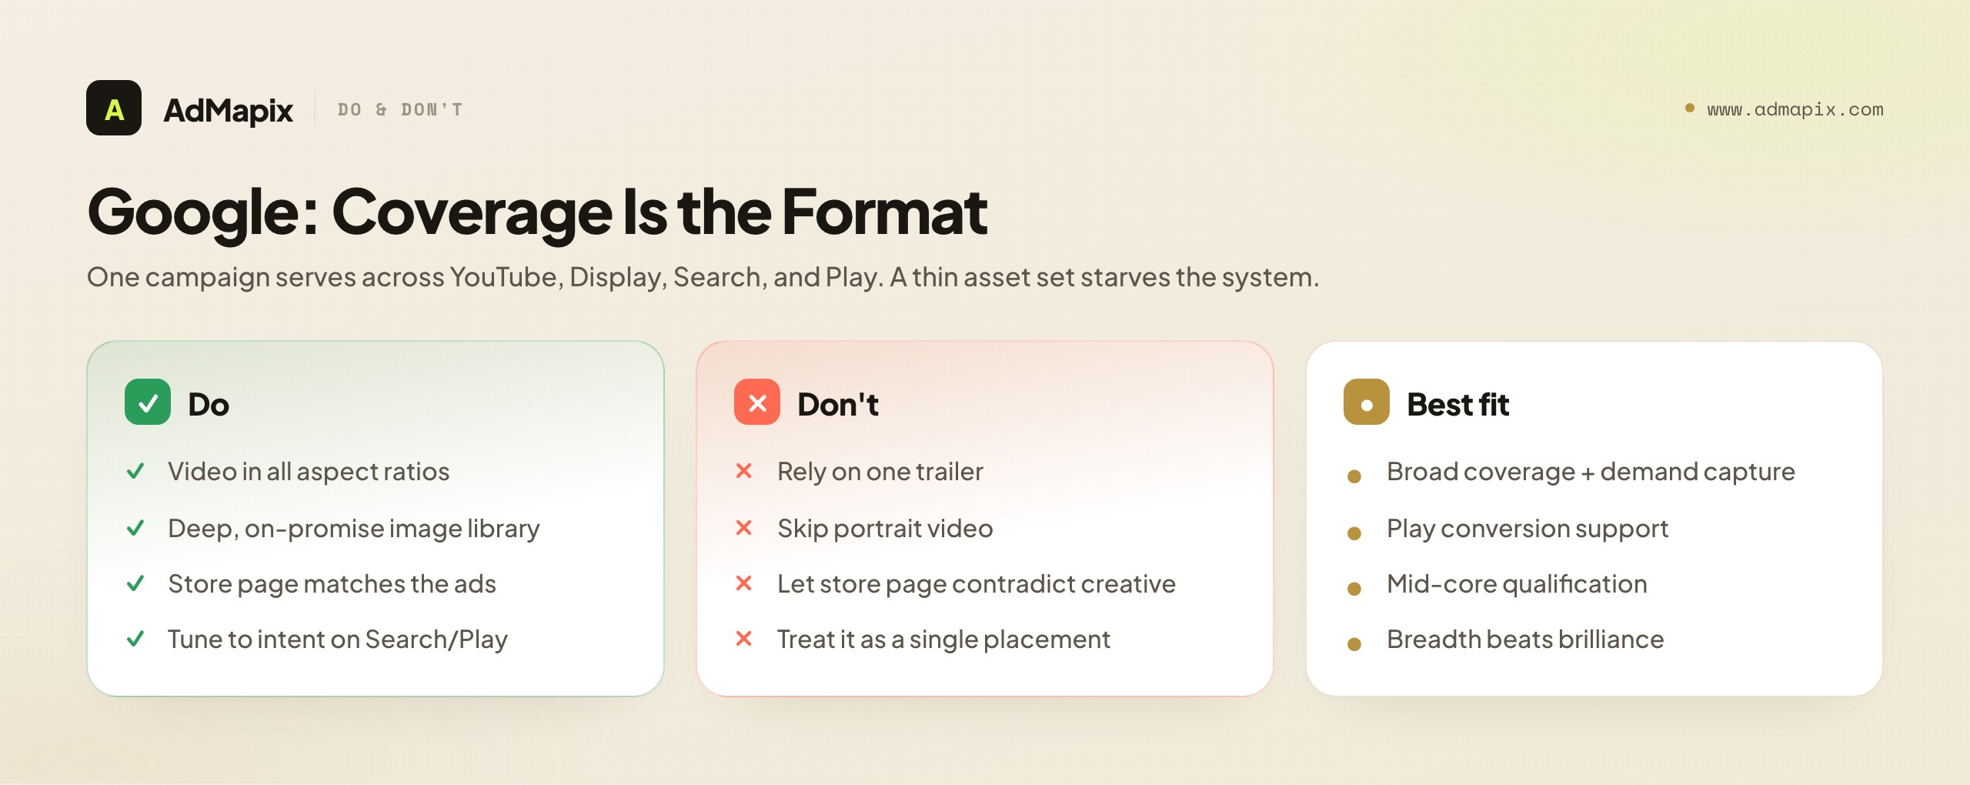Open the www.admapix.com link

pos(1795,109)
